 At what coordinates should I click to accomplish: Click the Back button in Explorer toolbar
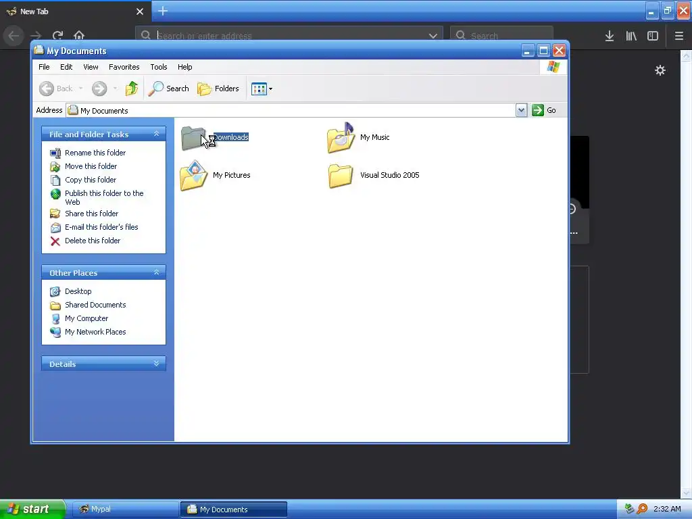tap(56, 89)
